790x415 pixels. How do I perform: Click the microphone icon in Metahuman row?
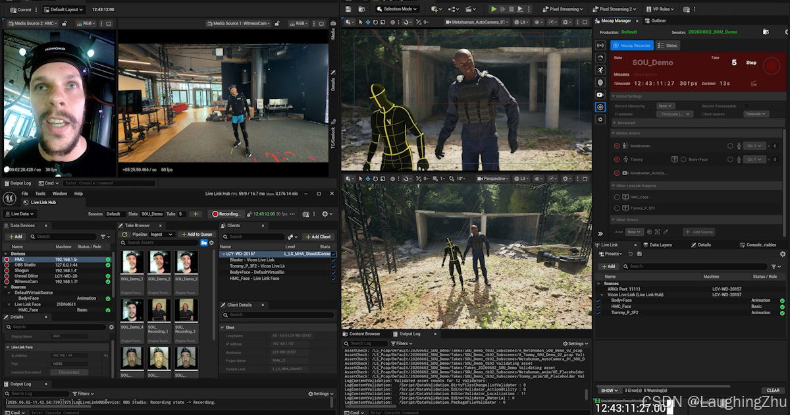pos(740,146)
